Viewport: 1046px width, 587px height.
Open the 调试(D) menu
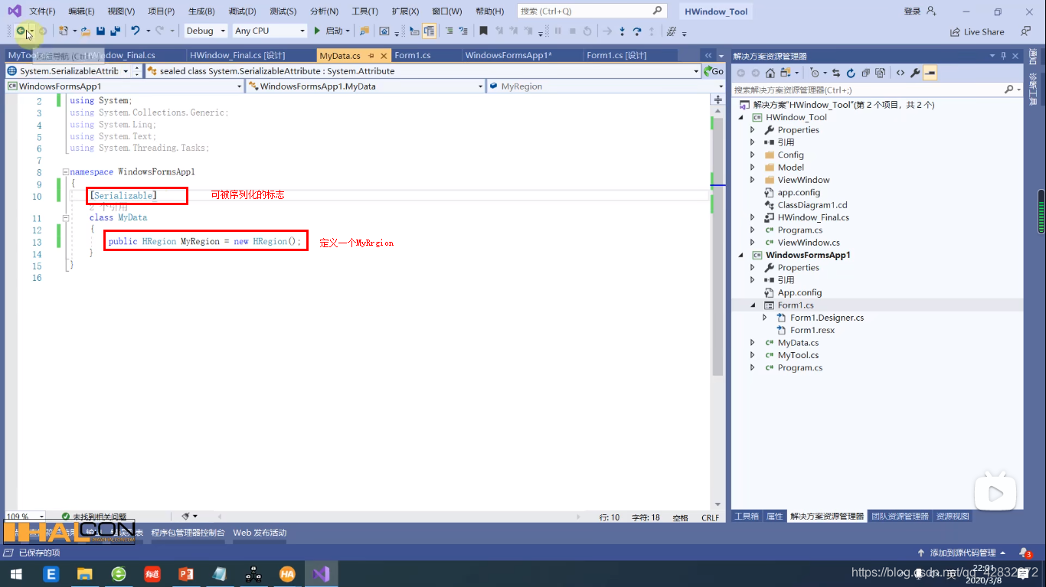(242, 11)
